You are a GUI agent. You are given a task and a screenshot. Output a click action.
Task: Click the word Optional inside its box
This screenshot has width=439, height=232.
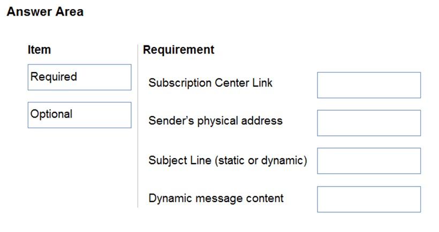[x=51, y=114]
